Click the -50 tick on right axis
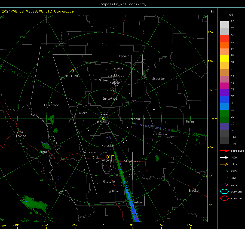Image resolution: width=245 pixels, height=229 pixels. click(210, 147)
